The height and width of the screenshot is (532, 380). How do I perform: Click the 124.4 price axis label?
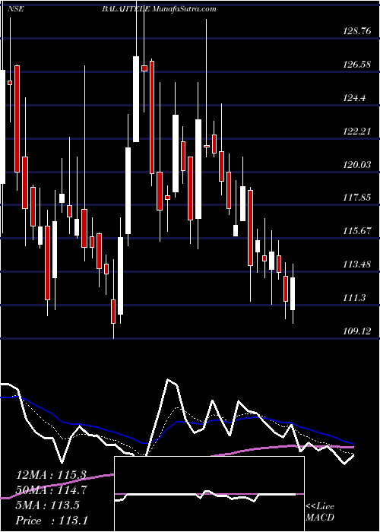click(x=354, y=98)
